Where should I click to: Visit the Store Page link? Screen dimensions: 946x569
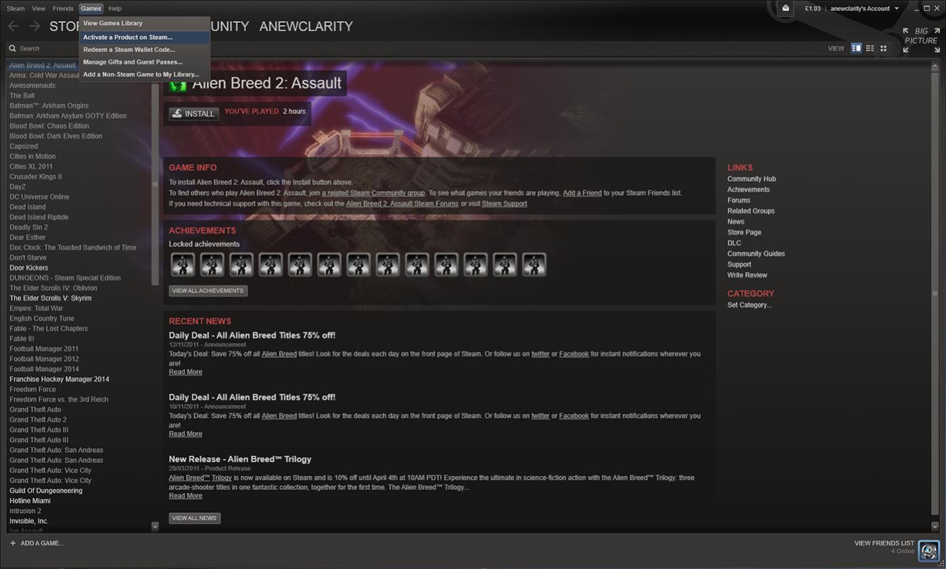pyautogui.click(x=744, y=232)
